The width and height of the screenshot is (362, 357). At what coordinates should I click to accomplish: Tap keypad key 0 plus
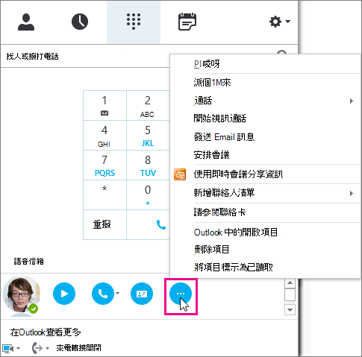(148, 195)
